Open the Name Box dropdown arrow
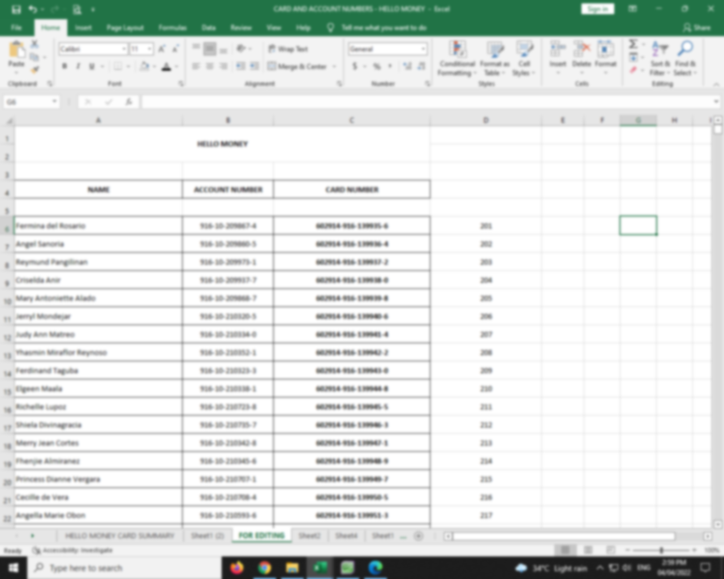This screenshot has width=724, height=579. click(54, 102)
